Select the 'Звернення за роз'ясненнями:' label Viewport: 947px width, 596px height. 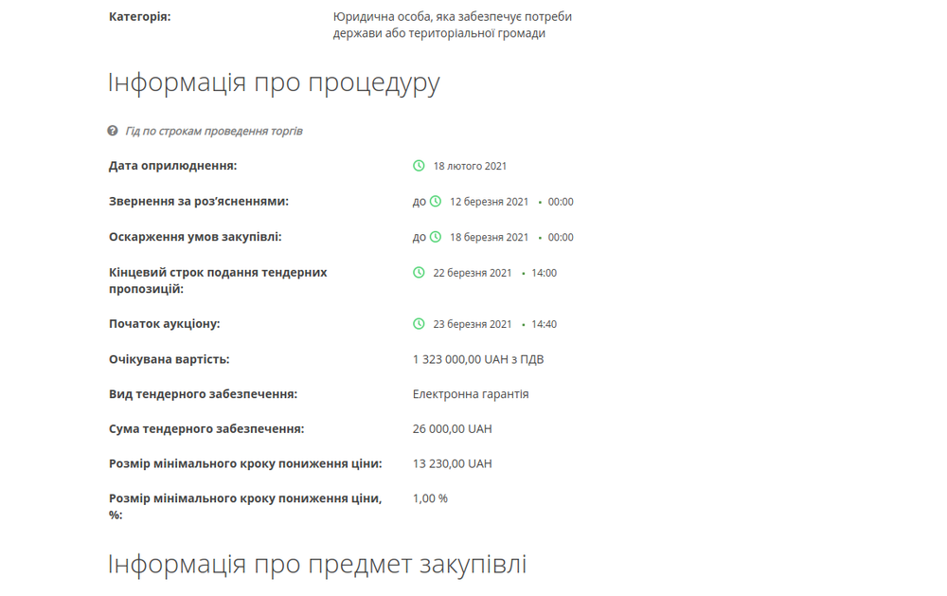(x=199, y=201)
